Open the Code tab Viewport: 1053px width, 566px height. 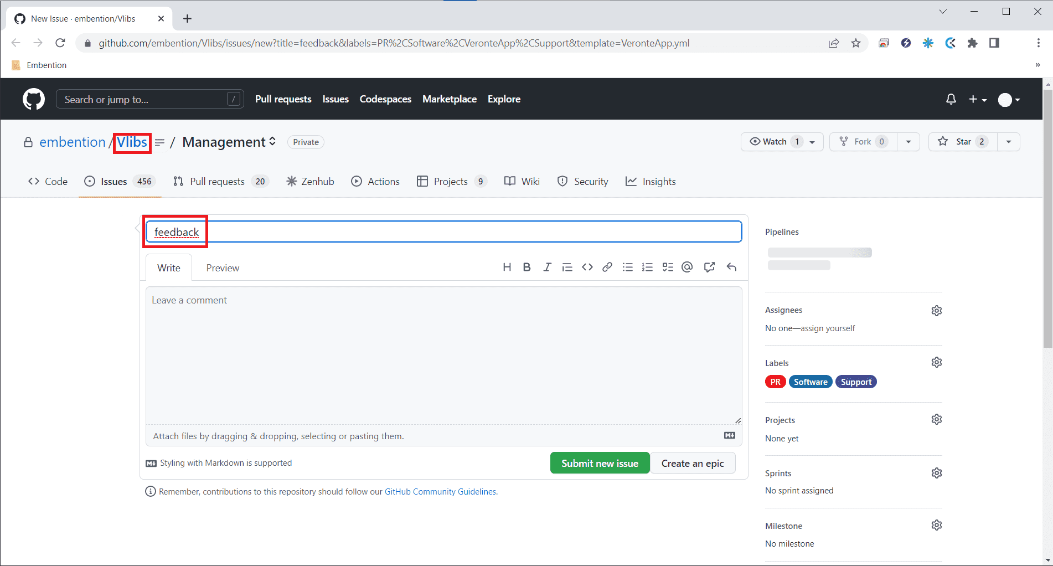[x=48, y=182]
